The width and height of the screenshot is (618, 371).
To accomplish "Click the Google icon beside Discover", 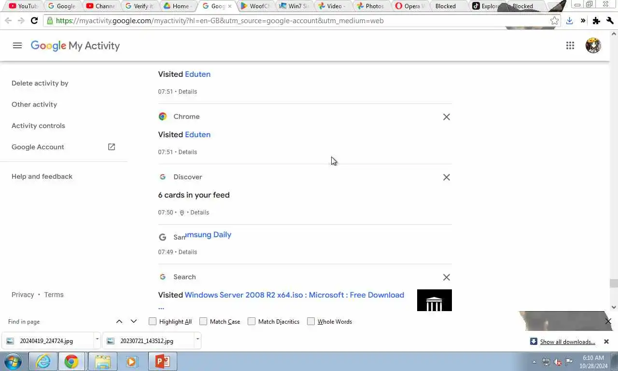I will (x=163, y=177).
